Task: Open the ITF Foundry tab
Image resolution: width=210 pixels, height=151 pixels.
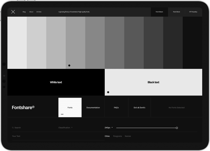Action: click(193, 12)
